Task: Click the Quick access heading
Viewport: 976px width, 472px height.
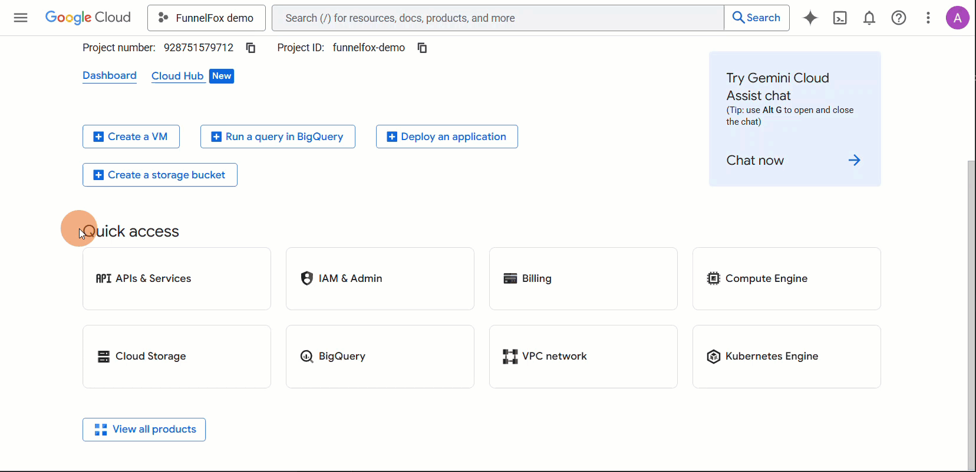Action: tap(131, 231)
